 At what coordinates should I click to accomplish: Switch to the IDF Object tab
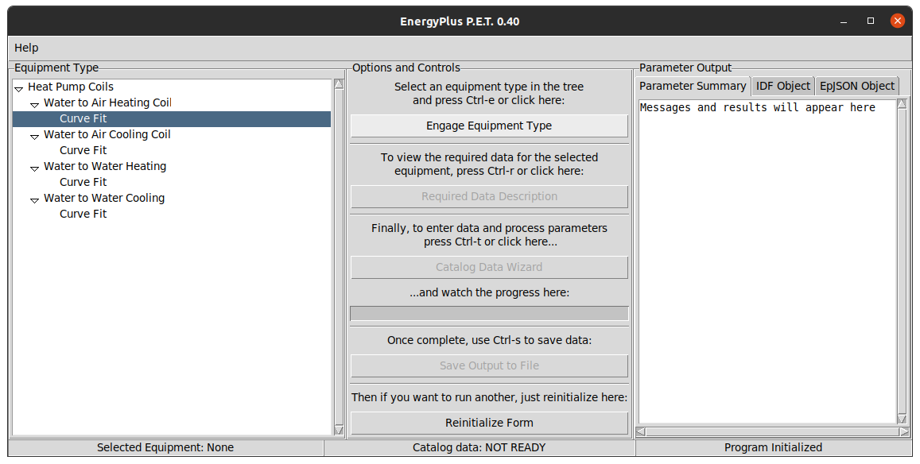click(782, 86)
